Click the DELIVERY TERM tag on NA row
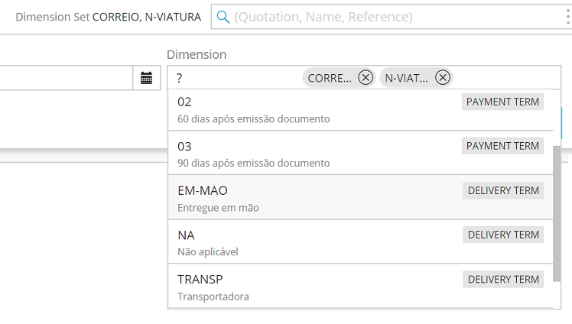Image resolution: width=572 pixels, height=324 pixels. pos(503,235)
